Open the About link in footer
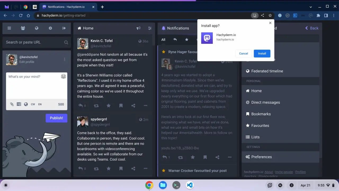 269,172
